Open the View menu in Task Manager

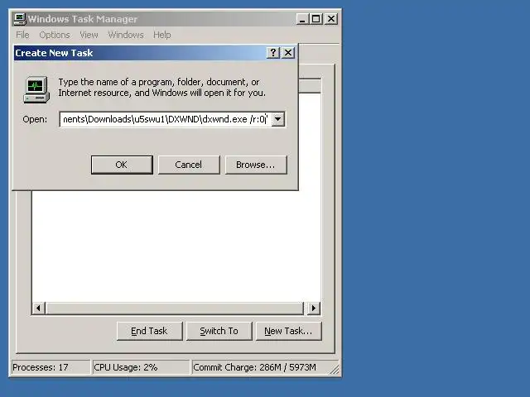click(x=89, y=35)
